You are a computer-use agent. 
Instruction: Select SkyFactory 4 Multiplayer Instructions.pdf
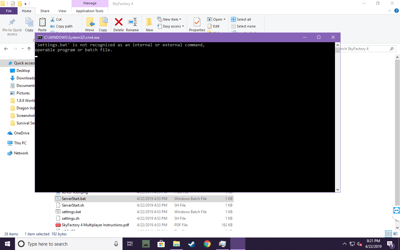144,225
